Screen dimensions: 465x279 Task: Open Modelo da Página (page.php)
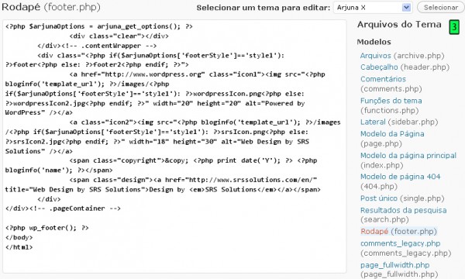[x=392, y=134]
